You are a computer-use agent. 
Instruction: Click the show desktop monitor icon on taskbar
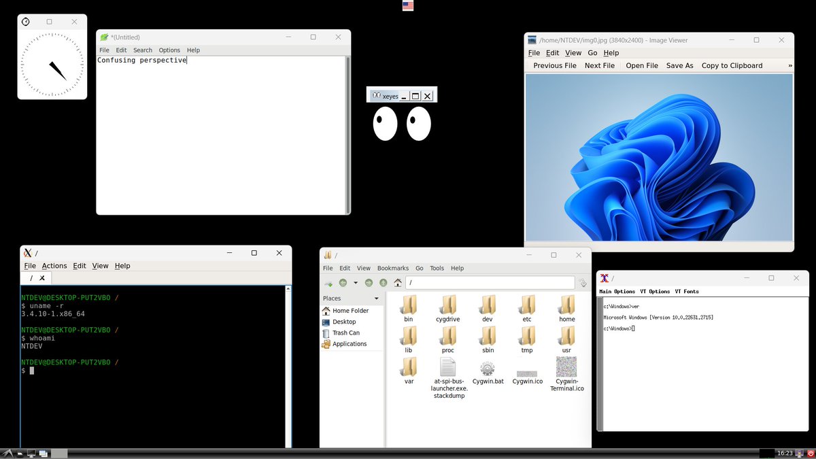31,454
